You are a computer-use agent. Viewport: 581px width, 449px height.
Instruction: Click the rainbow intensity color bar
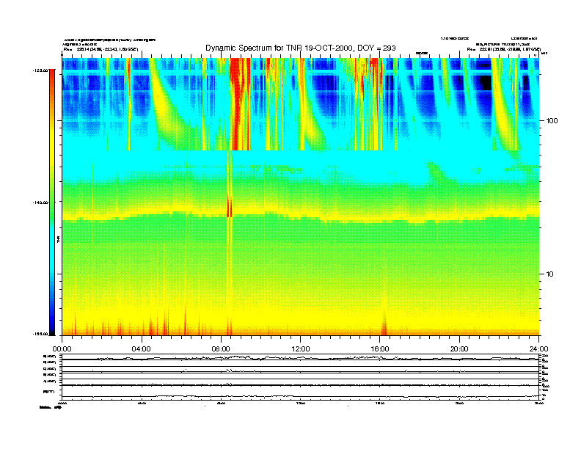tap(52, 202)
